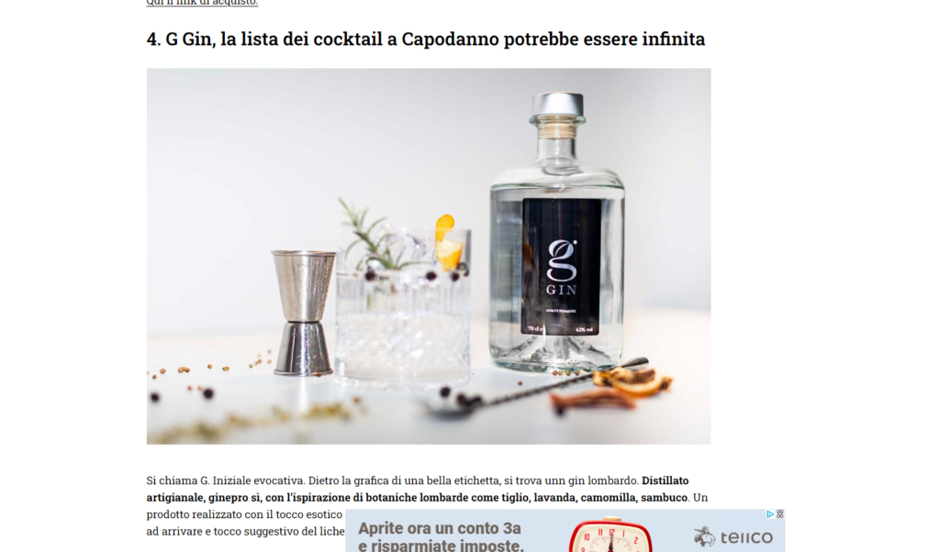This screenshot has height=552, width=940.
Task: Click the metal jigger in the photo
Action: (x=303, y=313)
